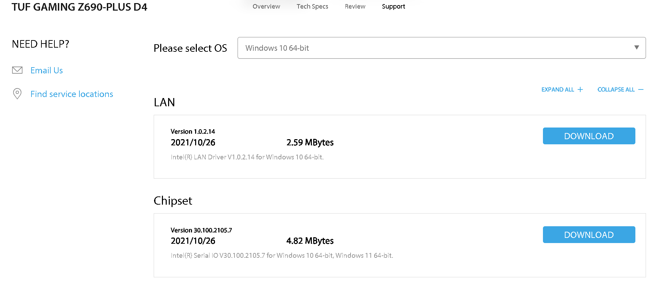The height and width of the screenshot is (290, 672).
Task: Open the Review tab
Action: [x=355, y=7]
